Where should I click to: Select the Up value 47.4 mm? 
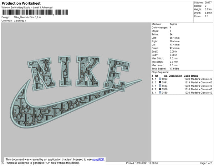[x=174, y=45]
